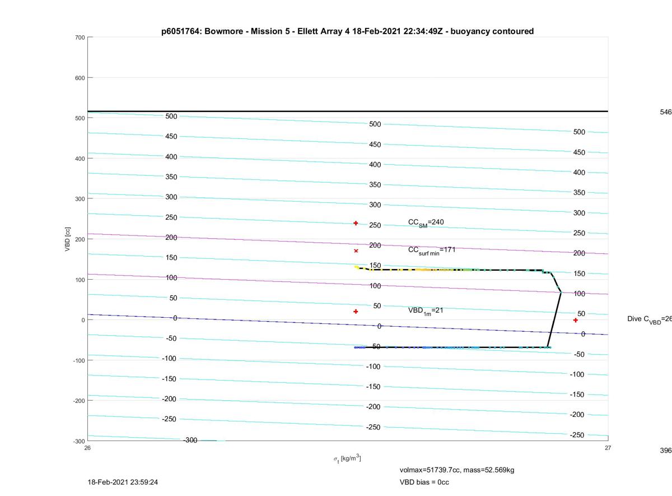The width and height of the screenshot is (672, 496).
Task: Select the volmax=51739.7cc, mass=52.569kg text
Action: (456, 470)
